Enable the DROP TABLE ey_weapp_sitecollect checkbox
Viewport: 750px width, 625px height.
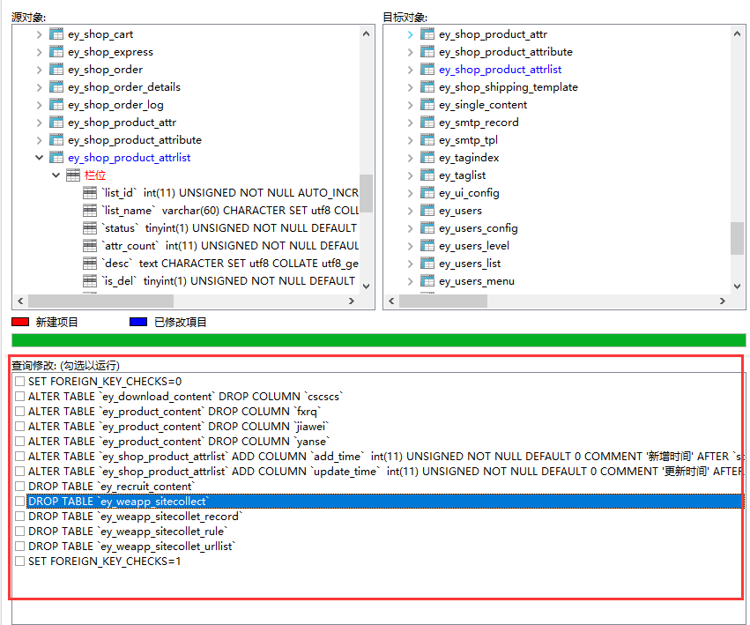(x=19, y=502)
